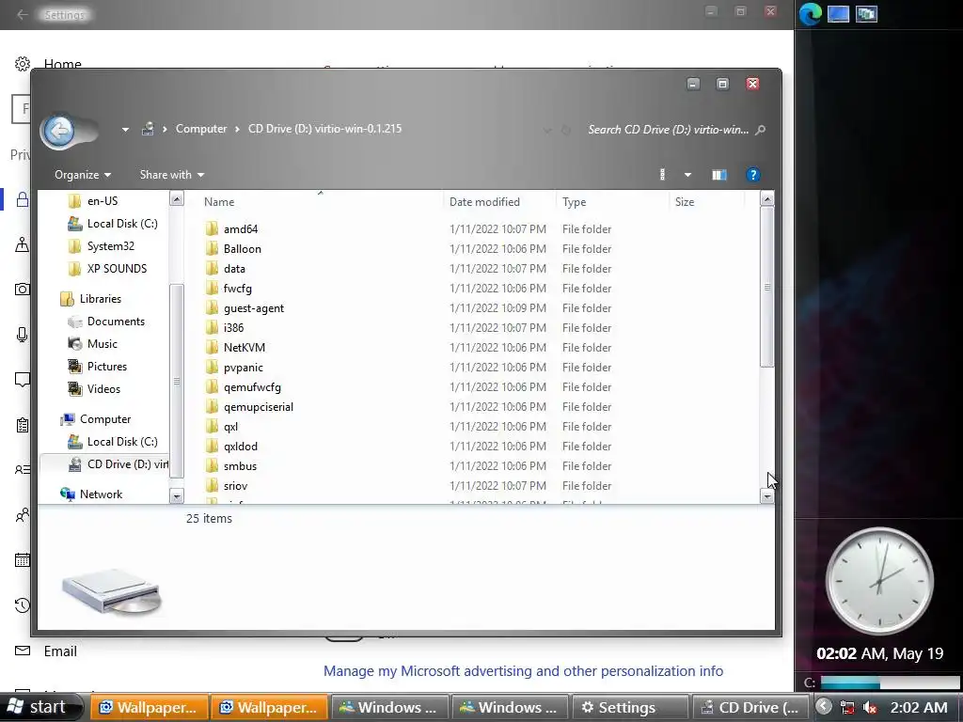The image size is (963, 722).
Task: Toggle the preview pane icon
Action: pyautogui.click(x=719, y=175)
